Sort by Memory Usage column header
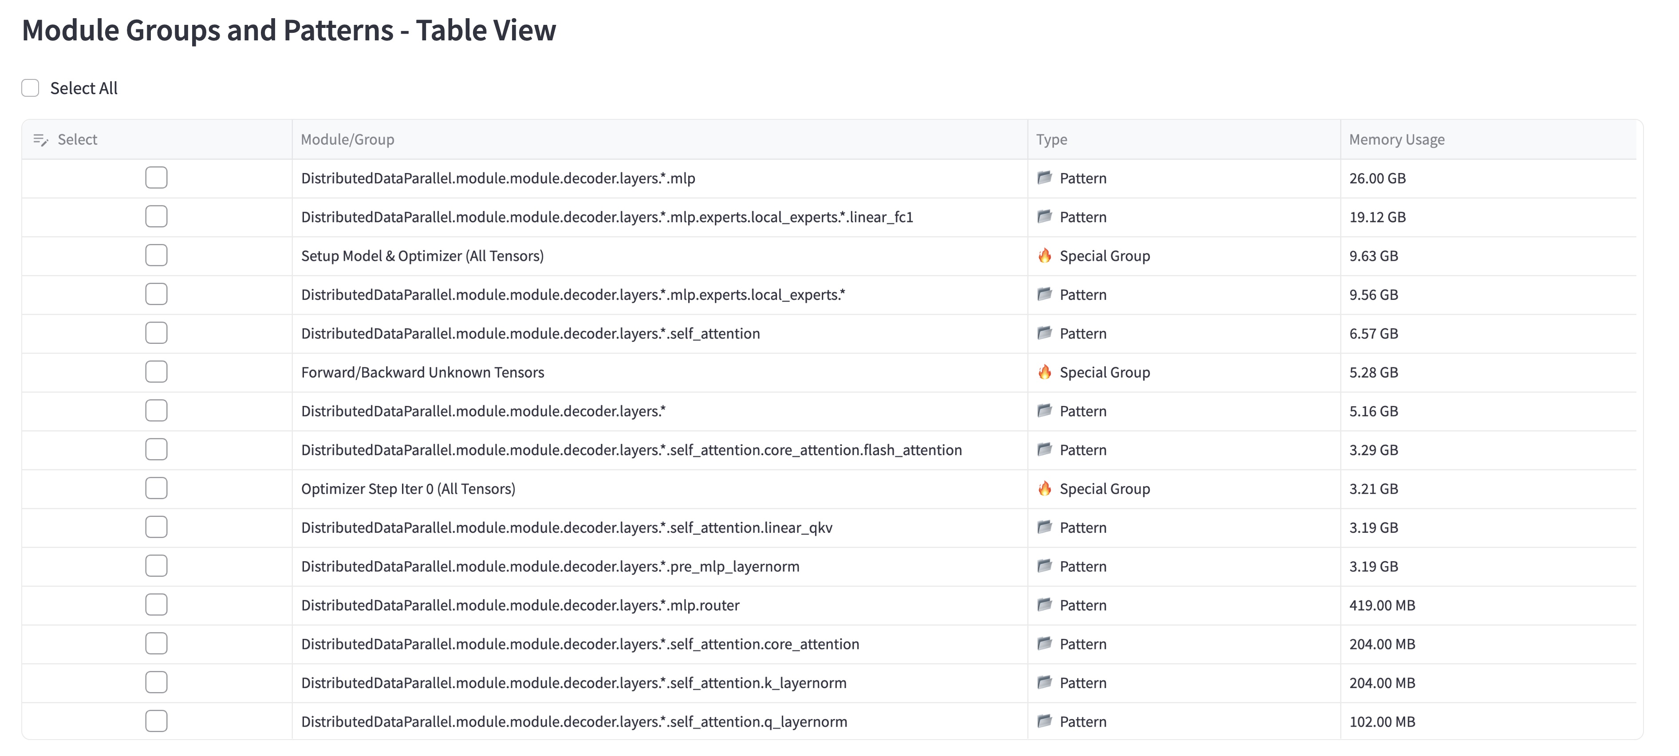Screen dimensions: 1679x756 tap(1396, 139)
